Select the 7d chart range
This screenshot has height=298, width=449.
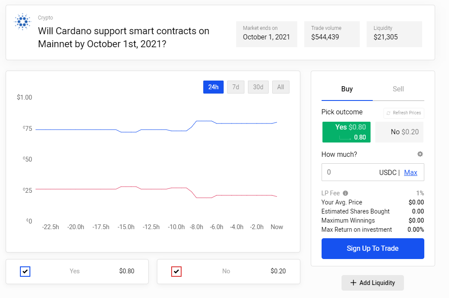tap(236, 87)
